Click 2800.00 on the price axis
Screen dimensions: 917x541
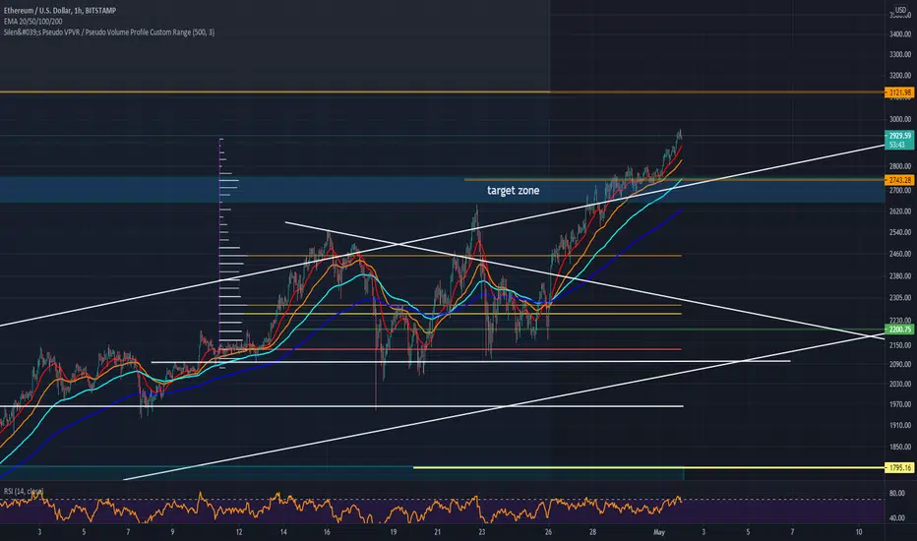(x=900, y=166)
